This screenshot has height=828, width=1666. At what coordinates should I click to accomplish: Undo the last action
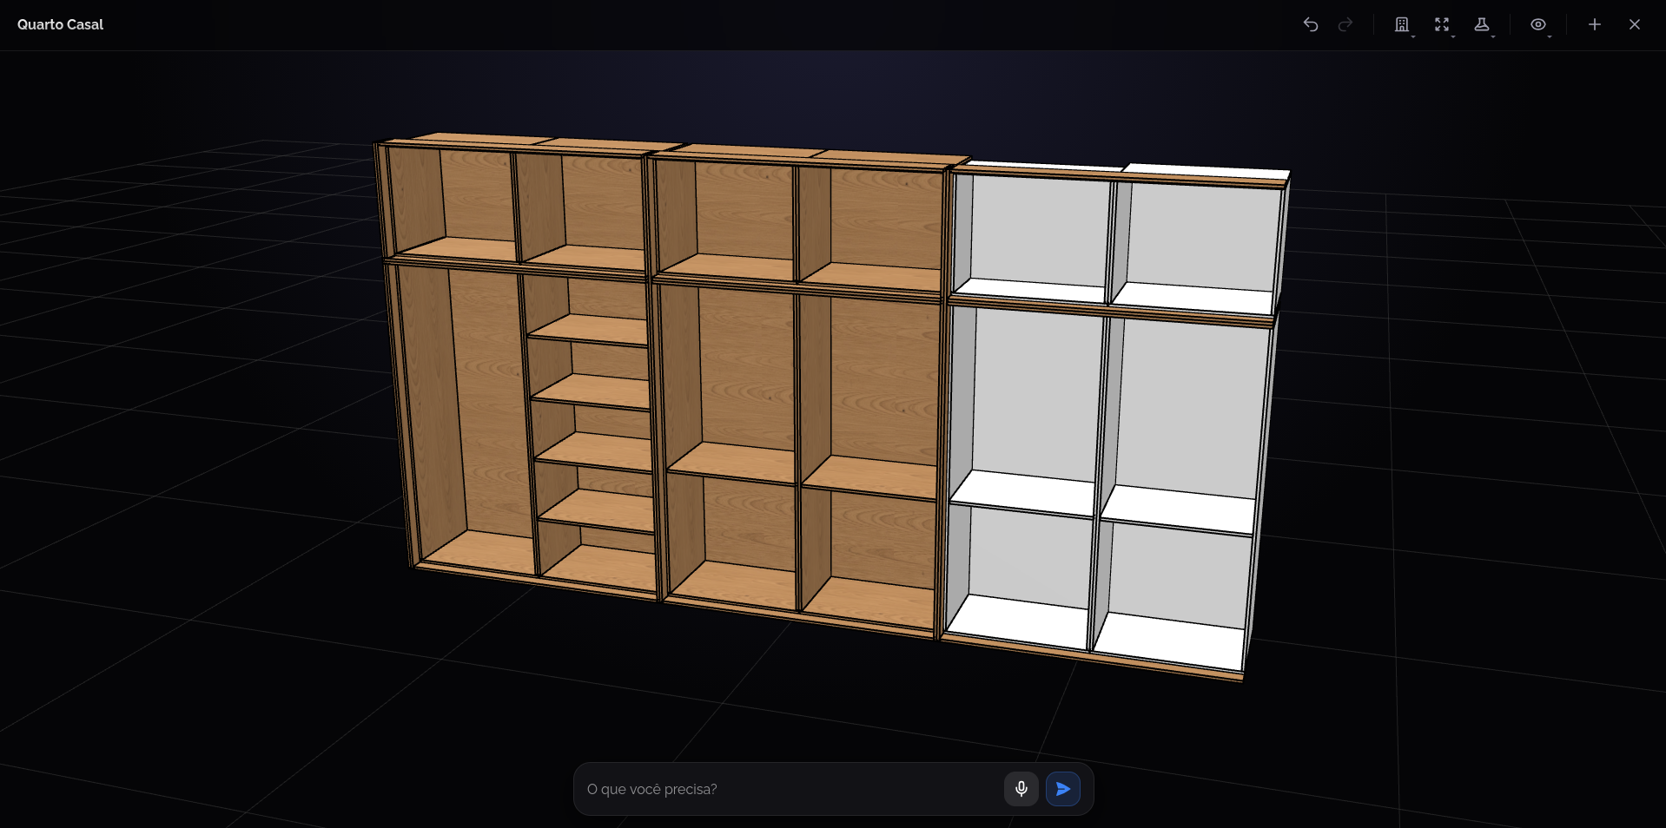[1310, 24]
